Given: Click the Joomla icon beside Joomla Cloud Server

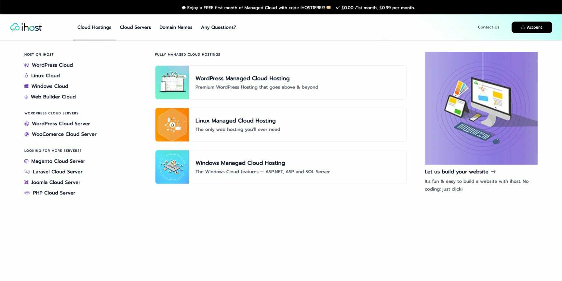Looking at the screenshot, I should point(26,182).
